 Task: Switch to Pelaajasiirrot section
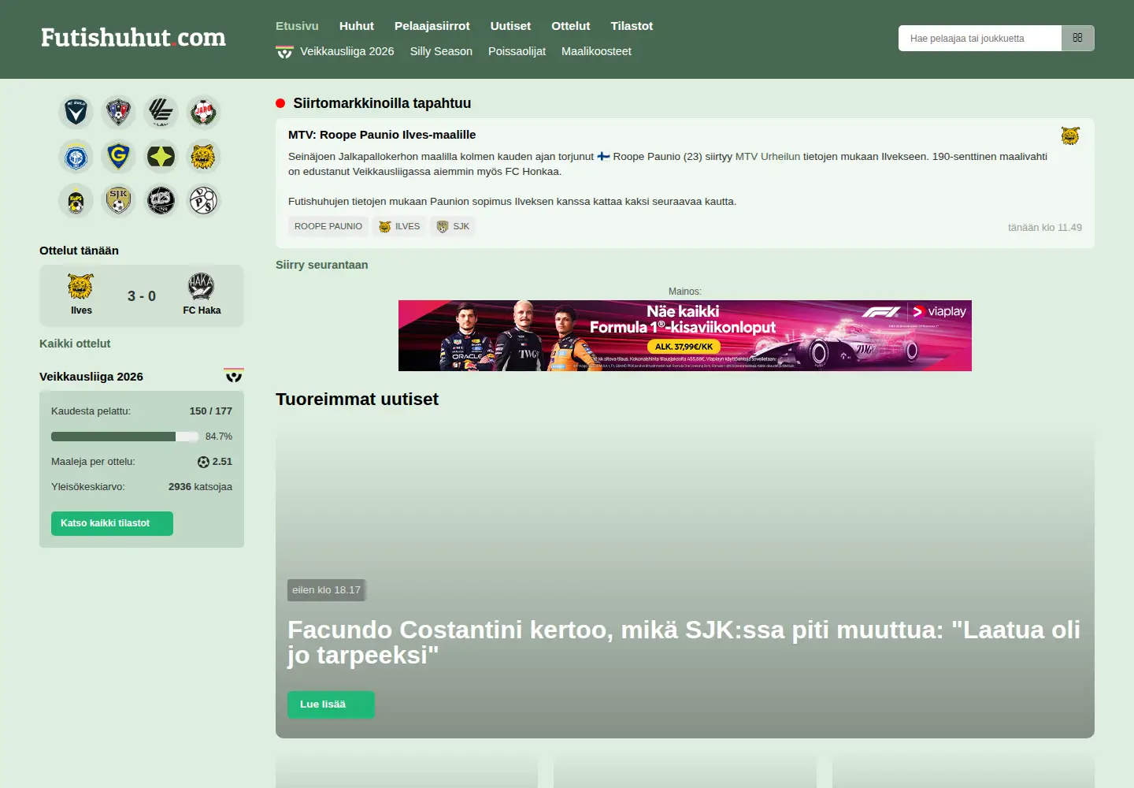pos(432,26)
